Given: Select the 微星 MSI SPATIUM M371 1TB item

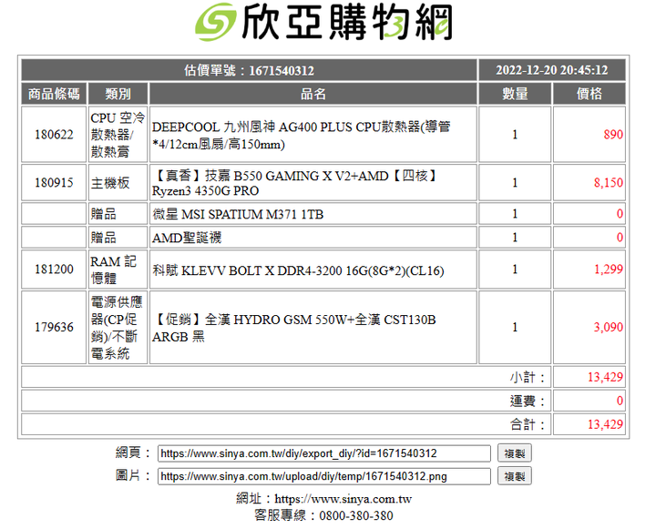Looking at the screenshot, I should click(238, 214).
